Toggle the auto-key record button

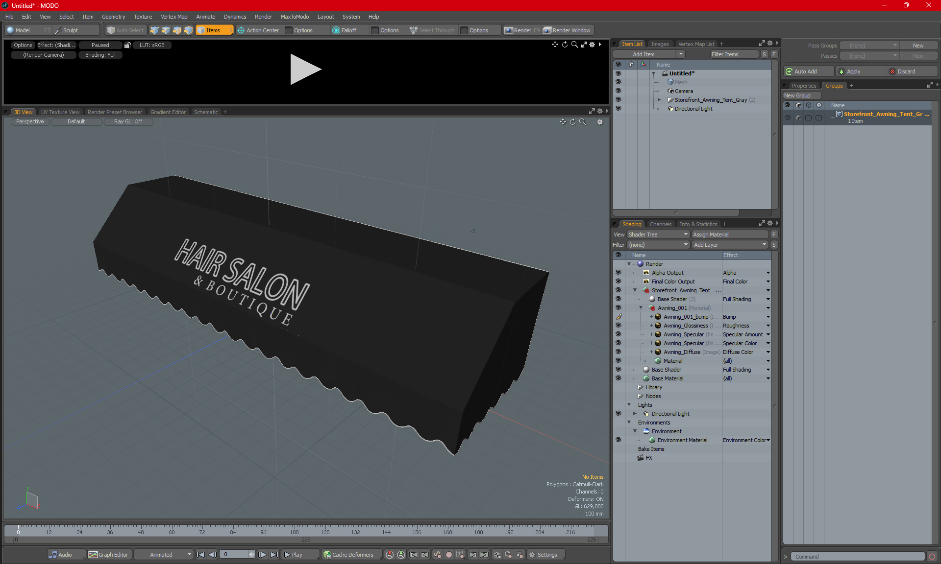pyautogui.click(x=448, y=555)
